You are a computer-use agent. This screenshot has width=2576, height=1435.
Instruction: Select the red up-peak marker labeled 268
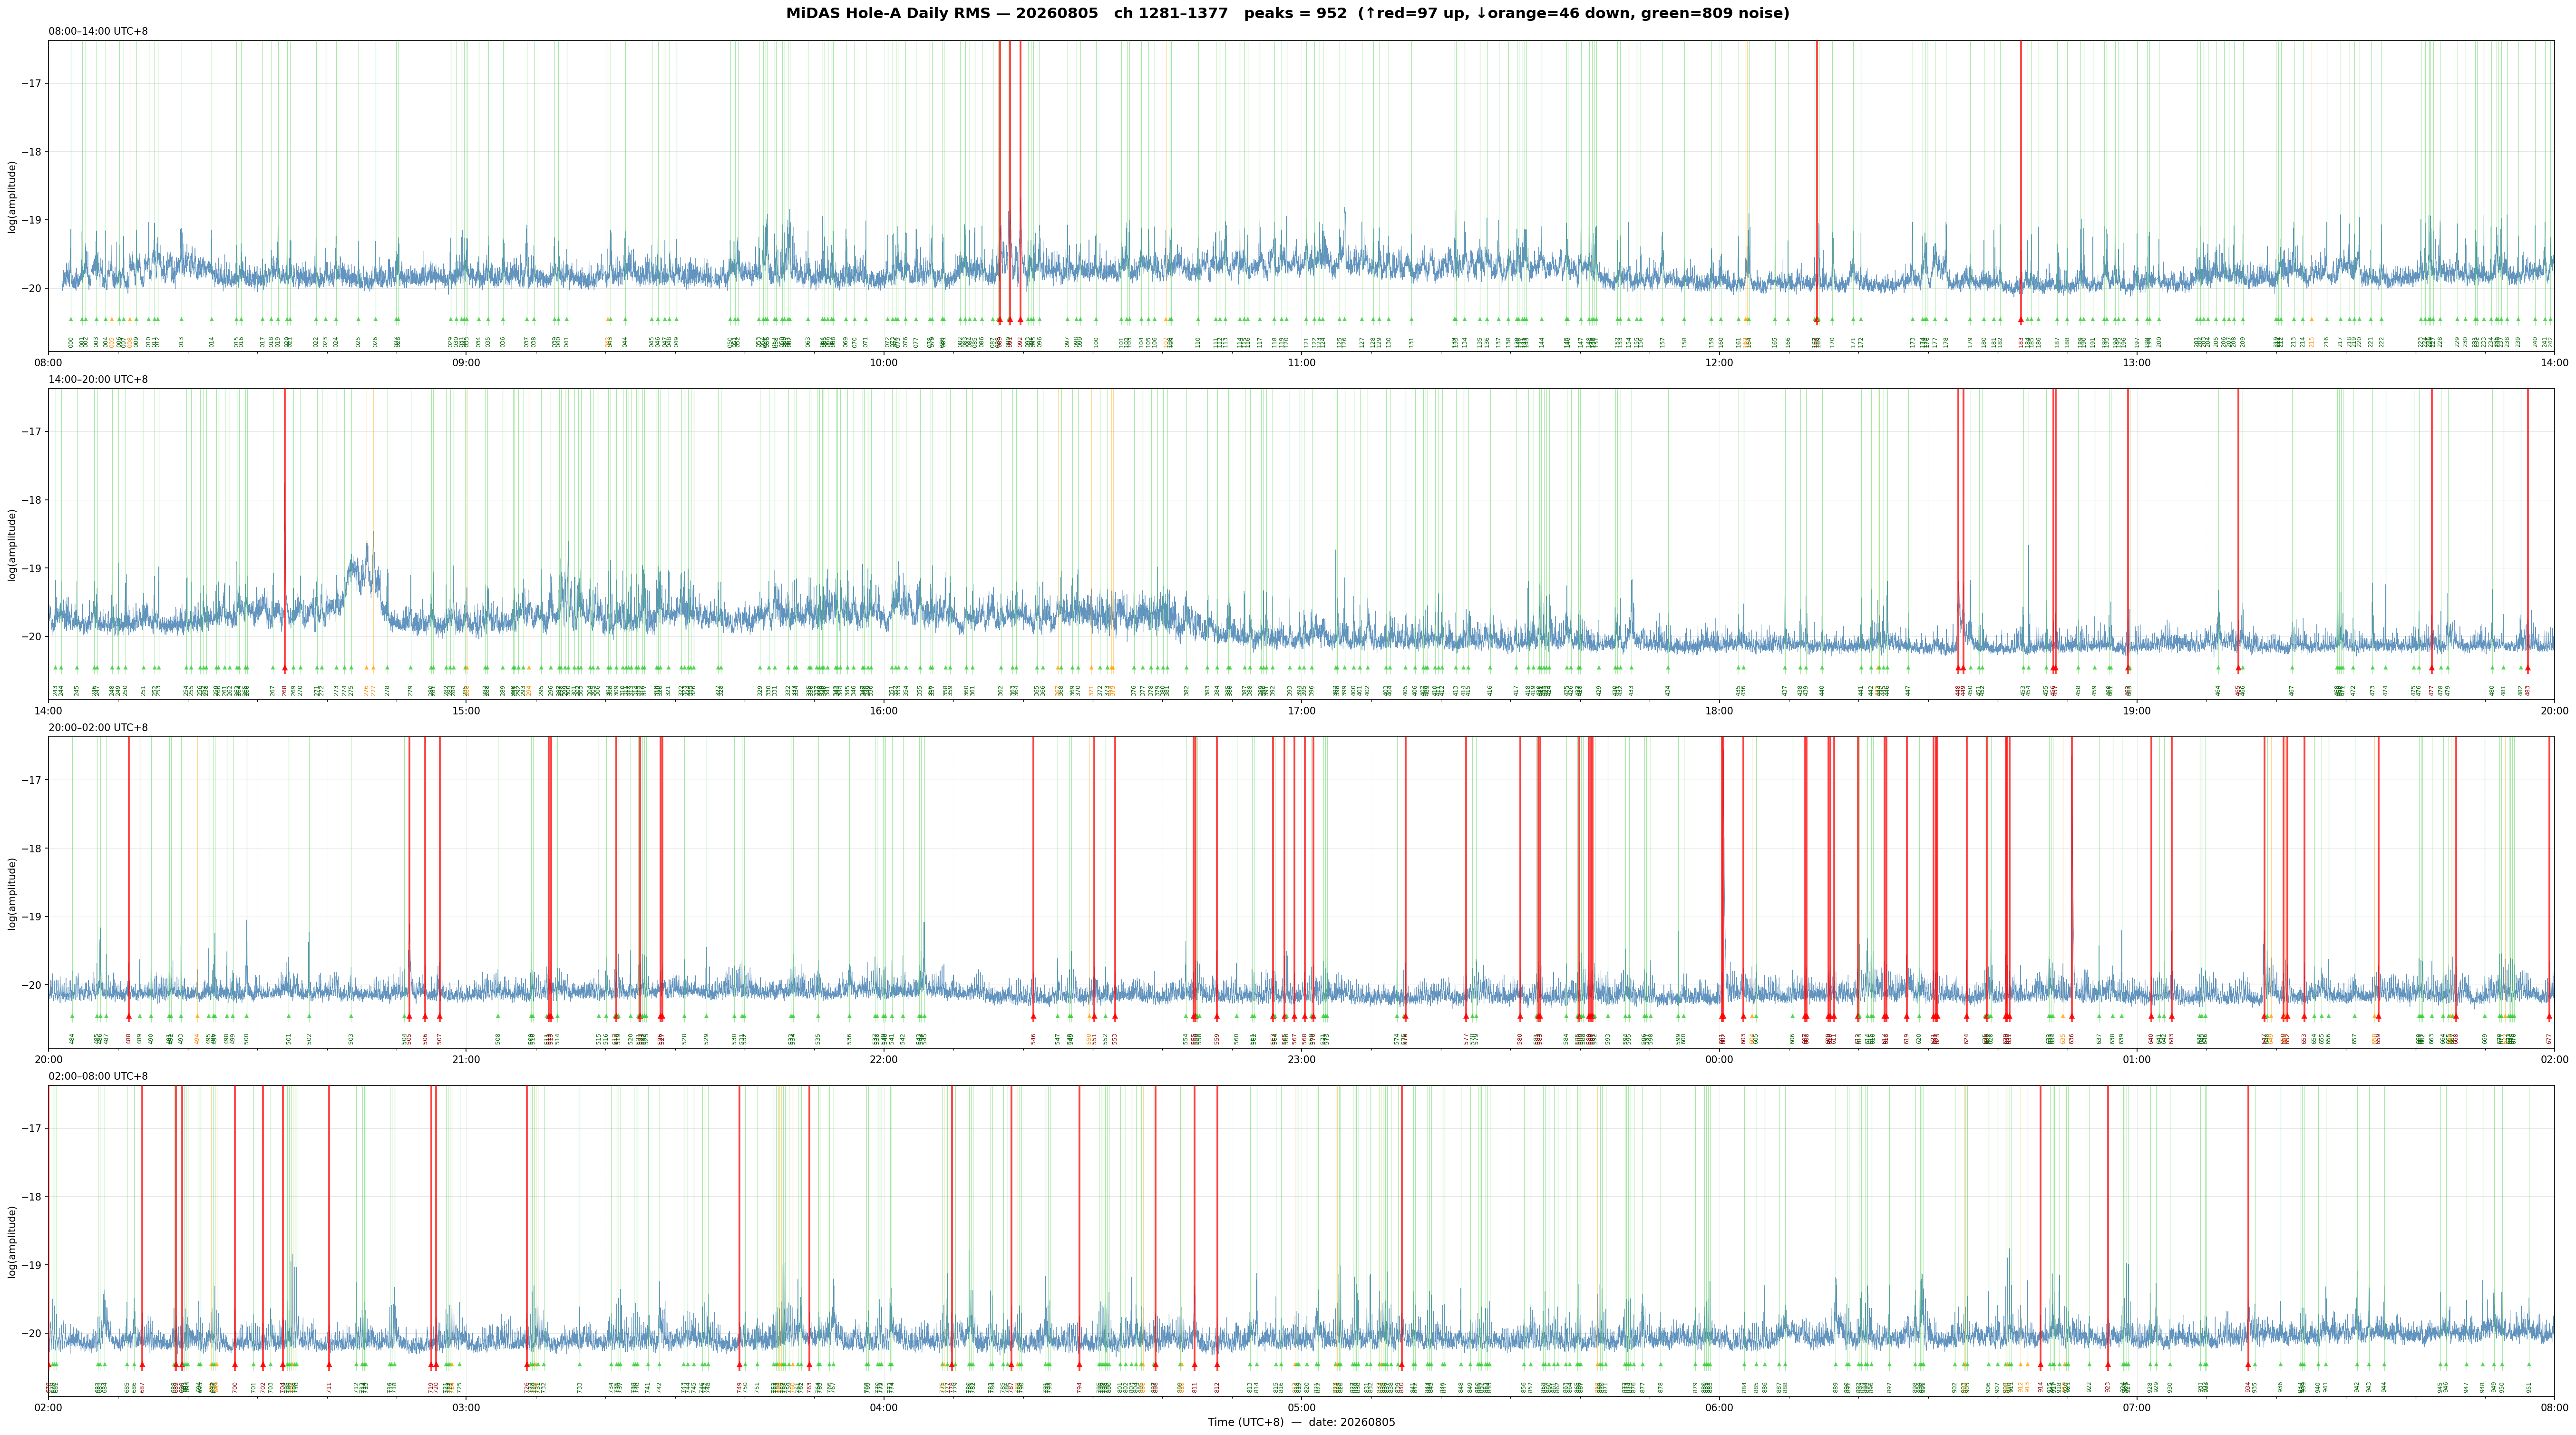284,668
